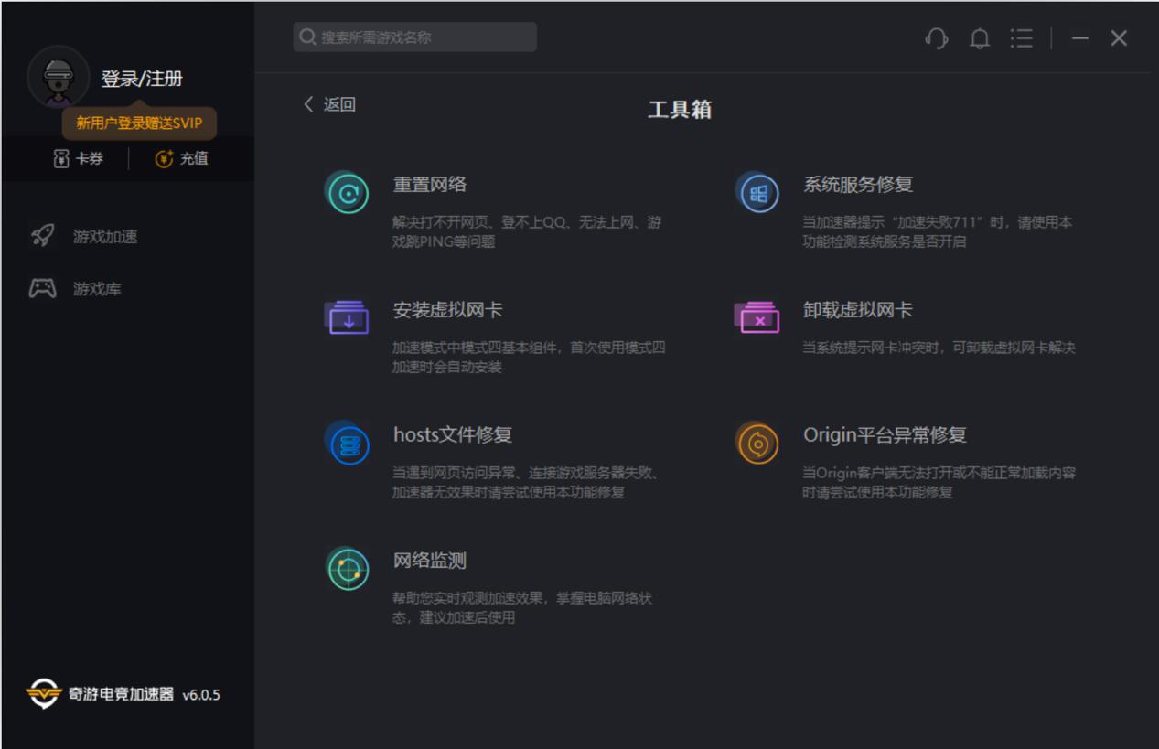Viewport: 1159px width, 749px height.
Task: Close the accelerator window
Action: coord(1119,38)
